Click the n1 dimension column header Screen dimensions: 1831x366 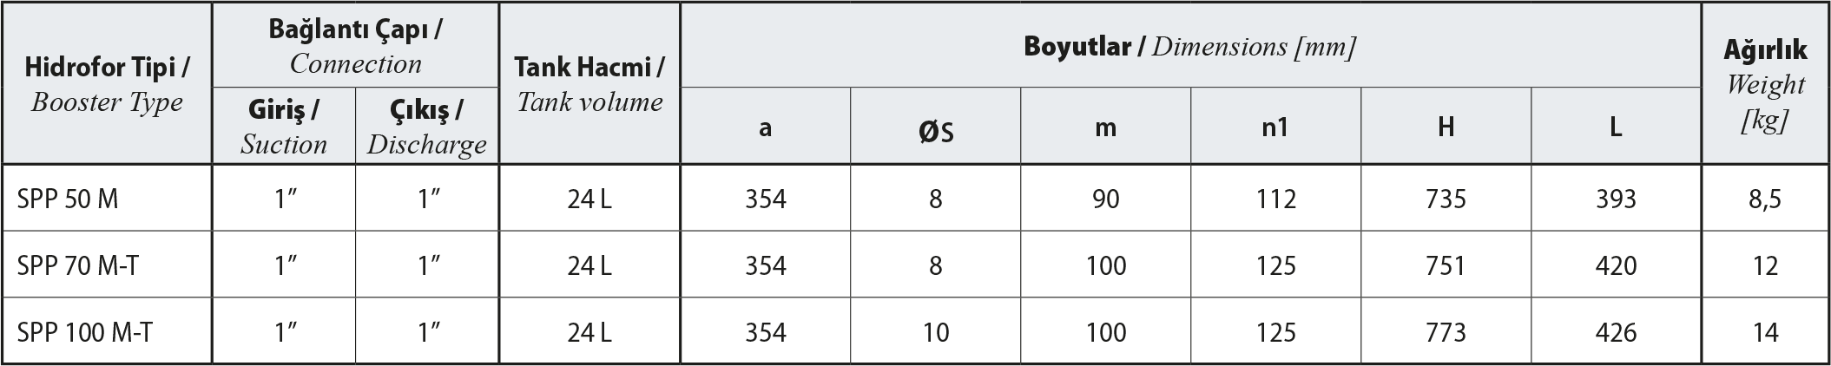(x=1275, y=128)
